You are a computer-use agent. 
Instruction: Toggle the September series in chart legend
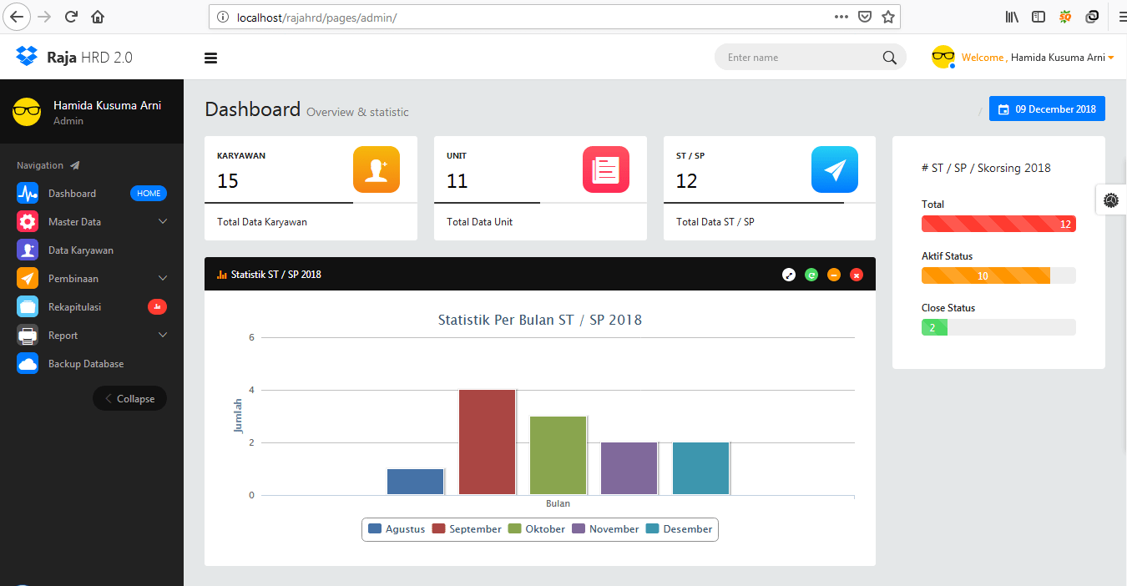pos(467,529)
